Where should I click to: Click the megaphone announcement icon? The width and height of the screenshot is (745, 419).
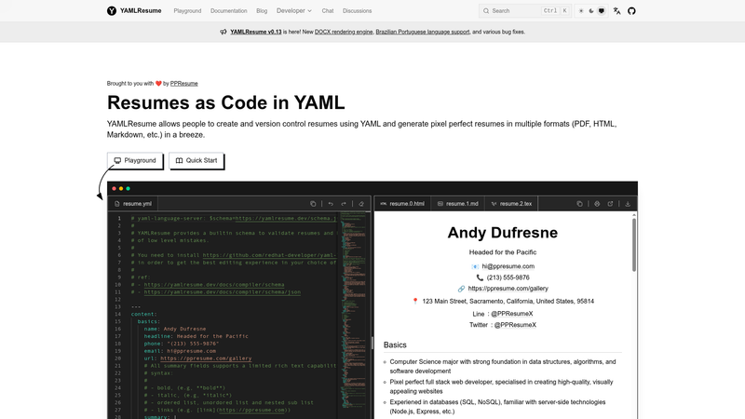tap(223, 32)
